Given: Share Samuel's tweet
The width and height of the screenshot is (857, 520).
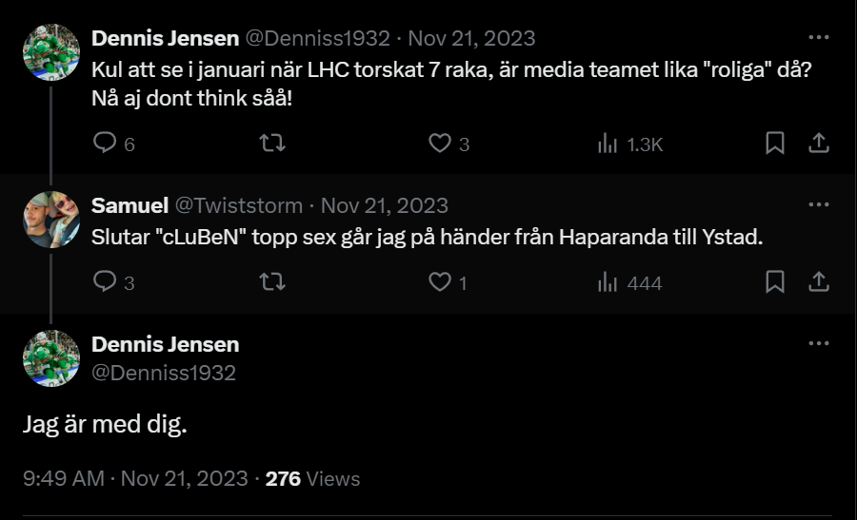Looking at the screenshot, I should click(818, 282).
